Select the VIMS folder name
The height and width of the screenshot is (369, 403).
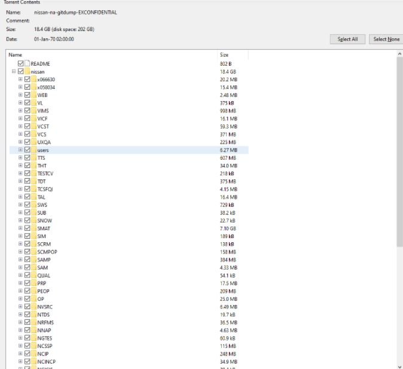click(43, 111)
